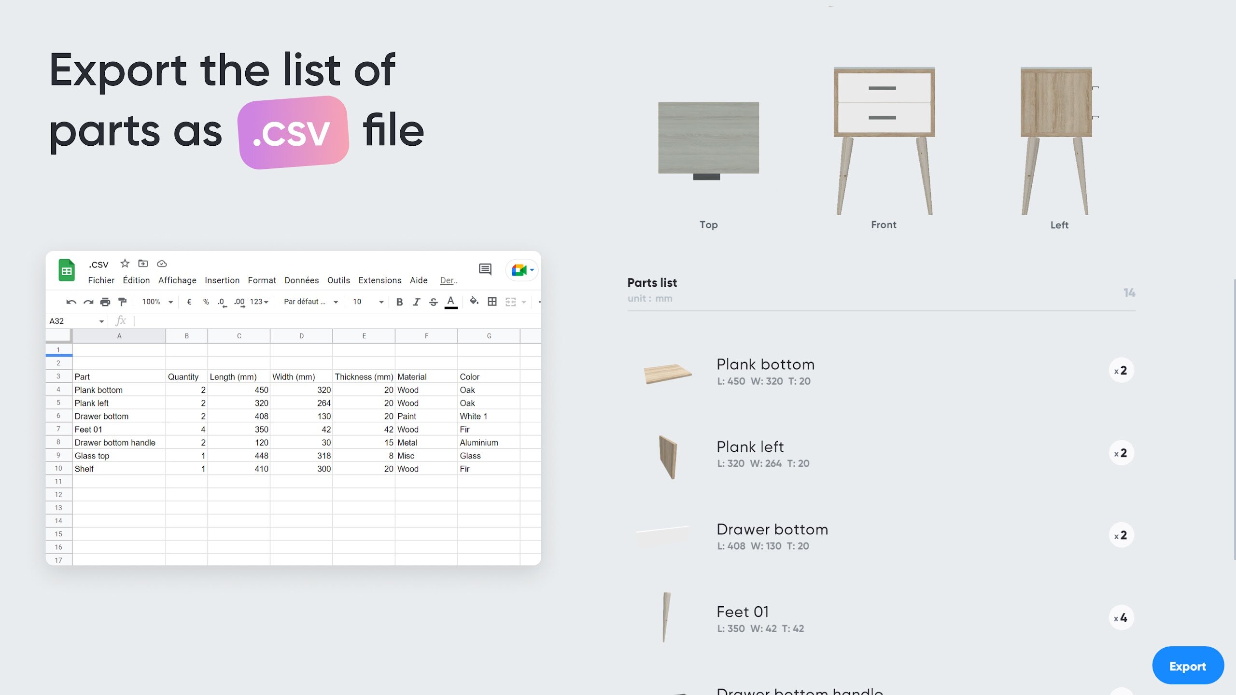Click the blue Export button
The image size is (1236, 695).
tap(1188, 666)
